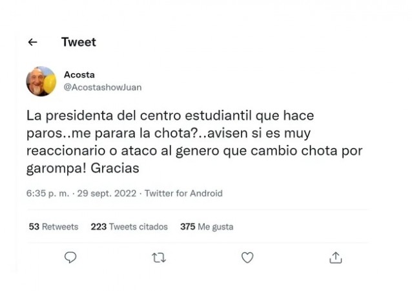Open Acosta's profile picture
Image resolution: width=412 pixels, height=291 pixels.
41,81
